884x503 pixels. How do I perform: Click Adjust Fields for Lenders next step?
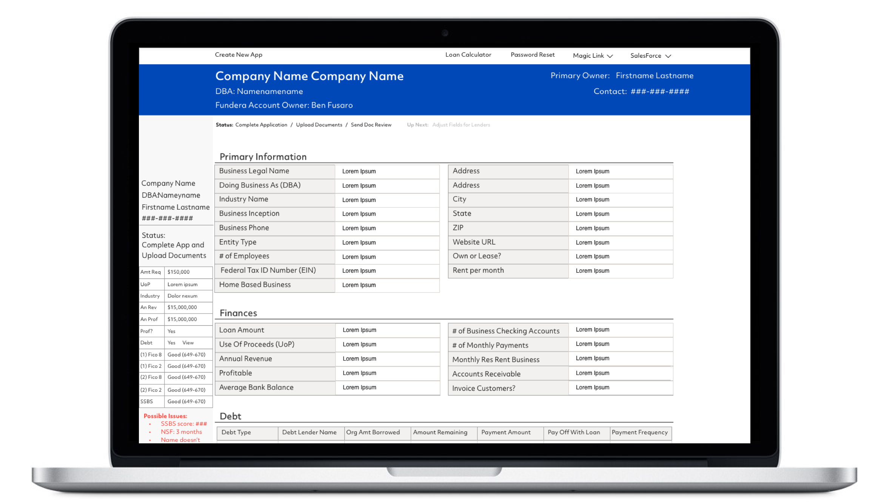[x=460, y=125]
